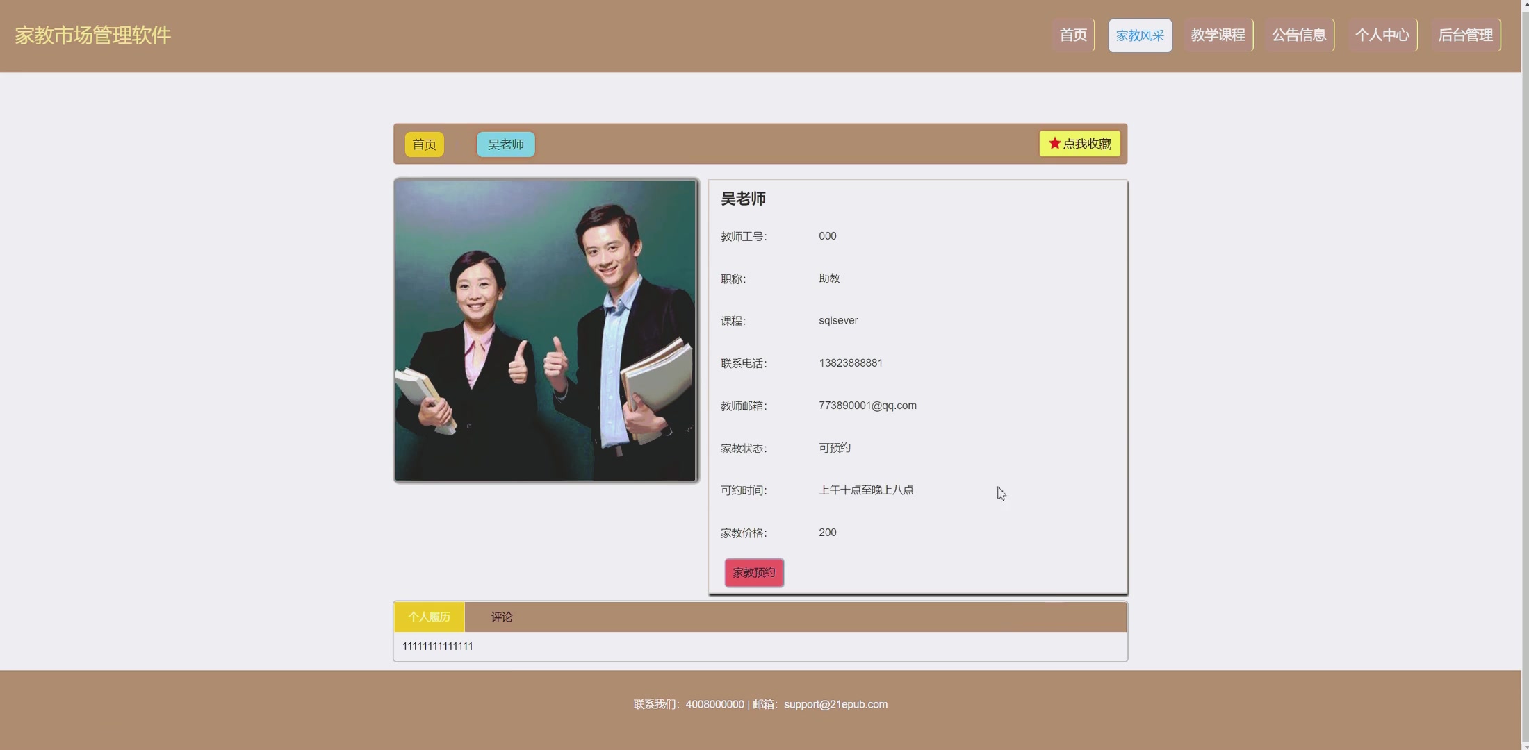Open the 个人中心 personal center
Screen dimensions: 1529x750
click(1382, 35)
